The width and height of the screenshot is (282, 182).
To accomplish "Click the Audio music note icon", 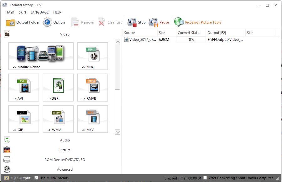I will click(7, 140).
